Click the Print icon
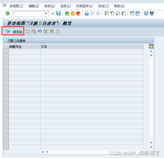This screenshot has height=158, width=164. coord(87,13)
